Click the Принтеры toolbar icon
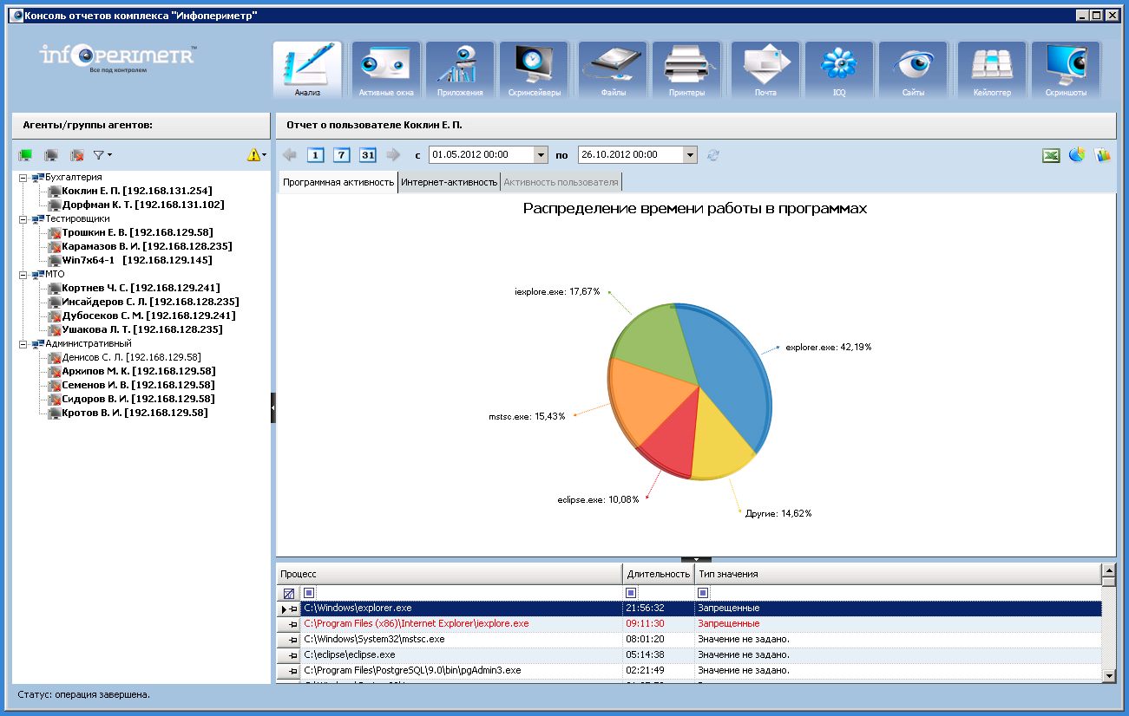Viewport: 1129px width, 716px height. pyautogui.click(x=686, y=70)
